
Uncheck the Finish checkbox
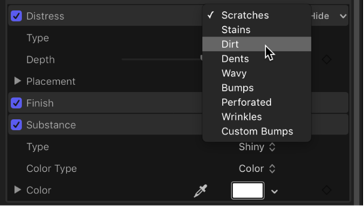tap(16, 103)
